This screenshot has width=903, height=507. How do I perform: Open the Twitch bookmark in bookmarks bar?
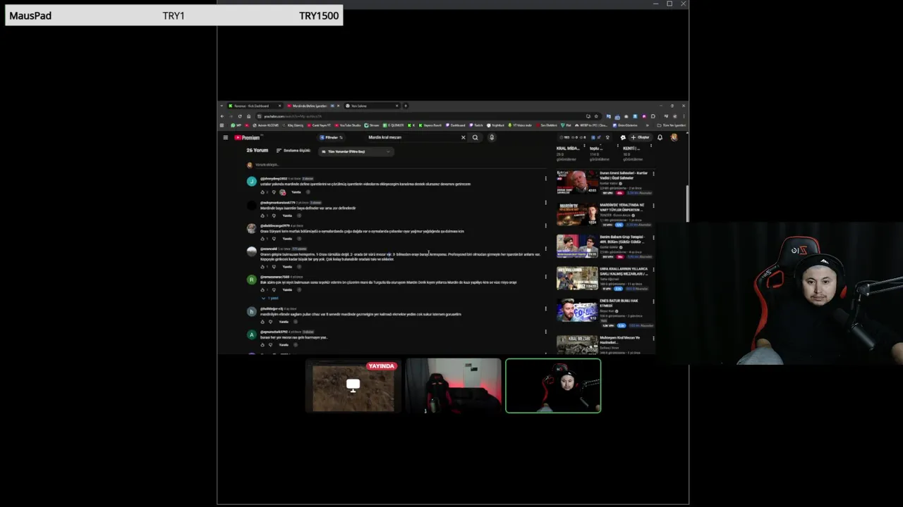[x=476, y=125]
